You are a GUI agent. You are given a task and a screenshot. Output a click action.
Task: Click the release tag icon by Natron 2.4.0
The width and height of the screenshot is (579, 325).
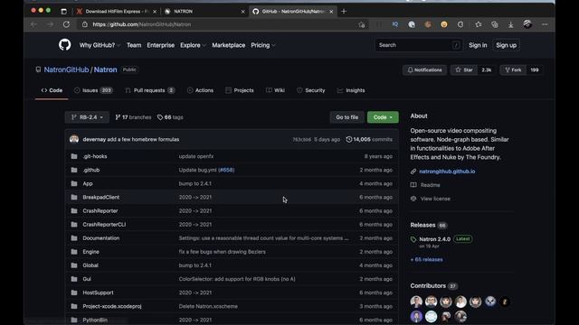413,239
